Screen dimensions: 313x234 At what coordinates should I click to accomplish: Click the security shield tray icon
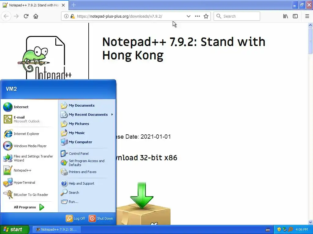coord(279,229)
